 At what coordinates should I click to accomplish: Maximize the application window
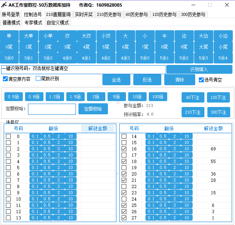coord(210,5)
